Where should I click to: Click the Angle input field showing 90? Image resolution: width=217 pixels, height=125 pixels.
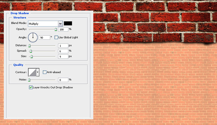[44, 38]
